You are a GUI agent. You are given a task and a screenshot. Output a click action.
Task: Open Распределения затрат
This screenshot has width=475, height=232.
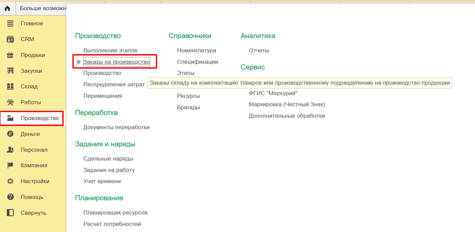pyautogui.click(x=114, y=84)
